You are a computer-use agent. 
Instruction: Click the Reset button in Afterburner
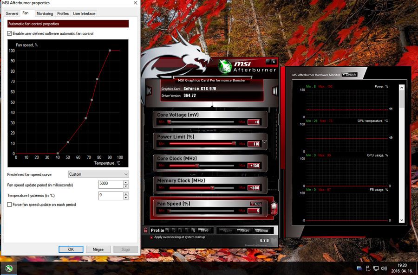point(244,230)
